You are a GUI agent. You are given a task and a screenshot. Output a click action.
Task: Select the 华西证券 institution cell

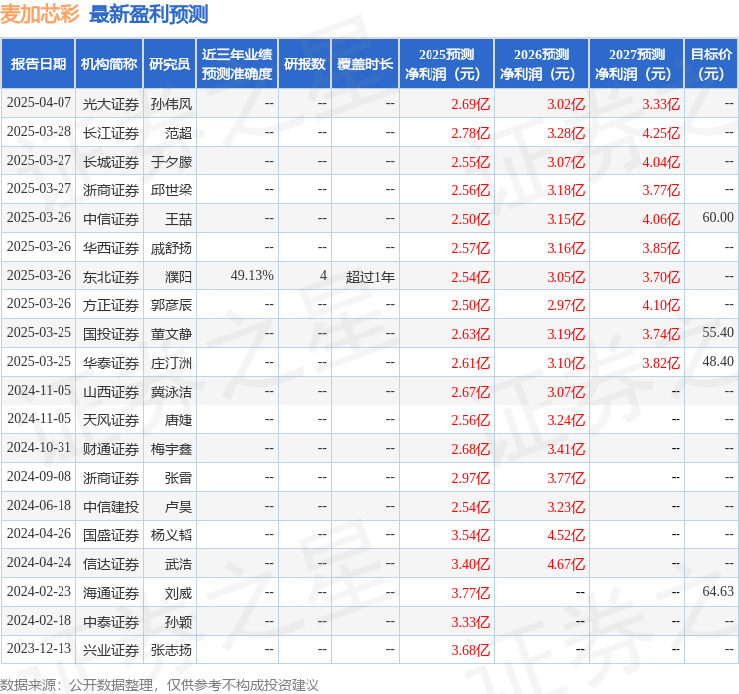[111, 248]
